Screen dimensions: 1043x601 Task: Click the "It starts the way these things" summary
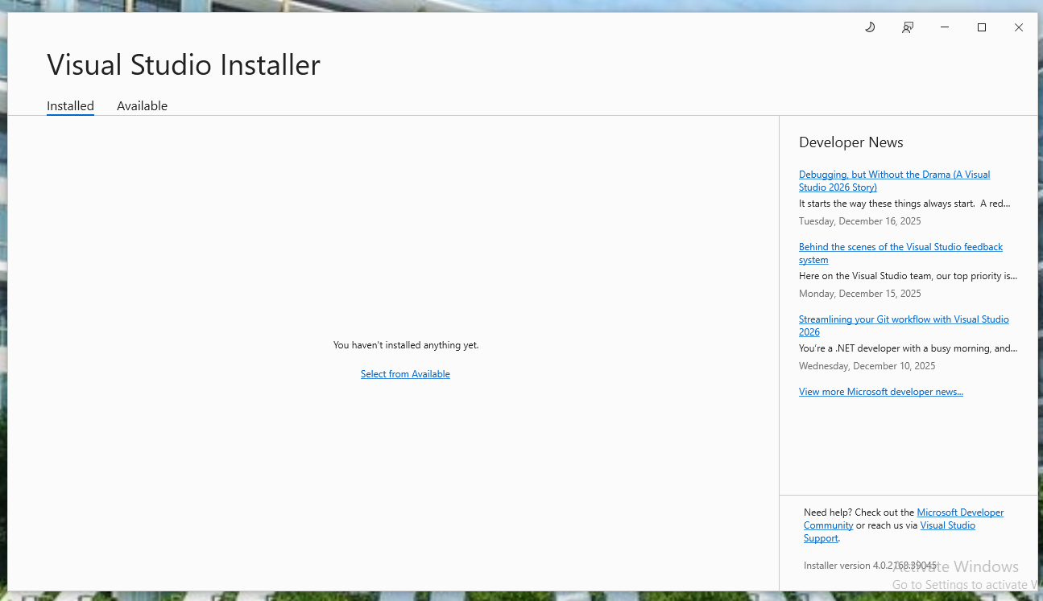[904, 204]
